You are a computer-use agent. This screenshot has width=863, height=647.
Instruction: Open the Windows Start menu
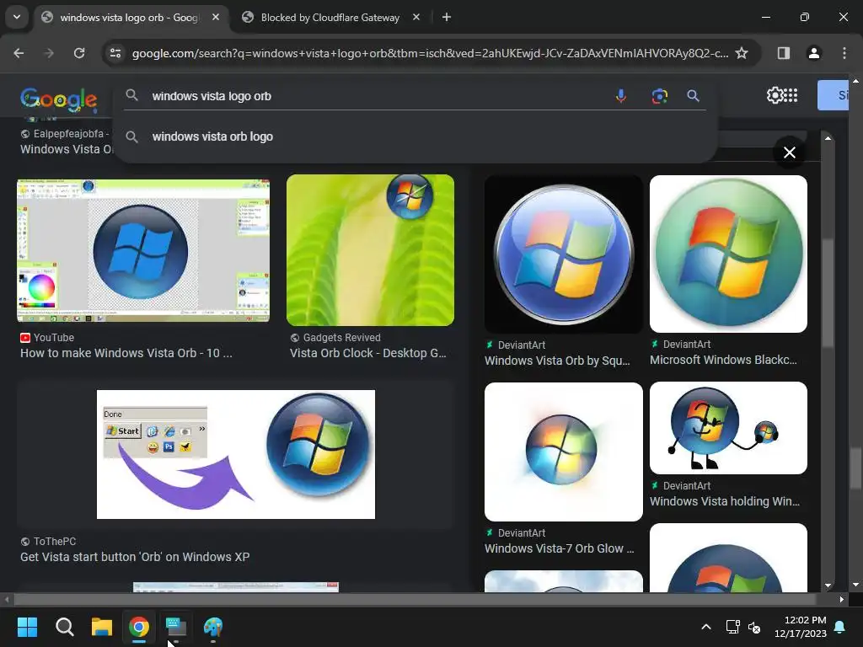pos(27,627)
